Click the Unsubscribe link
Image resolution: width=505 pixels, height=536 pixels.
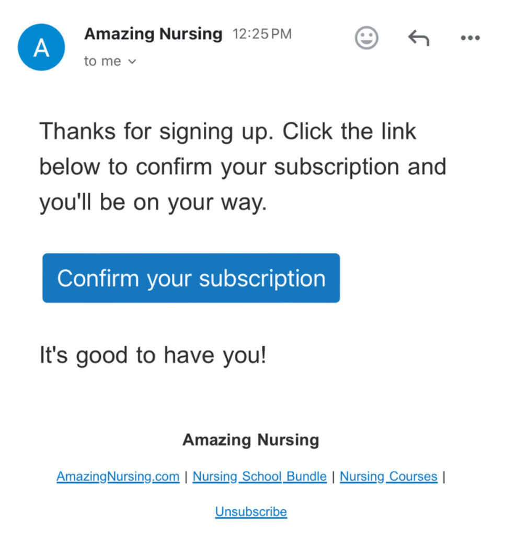(251, 511)
